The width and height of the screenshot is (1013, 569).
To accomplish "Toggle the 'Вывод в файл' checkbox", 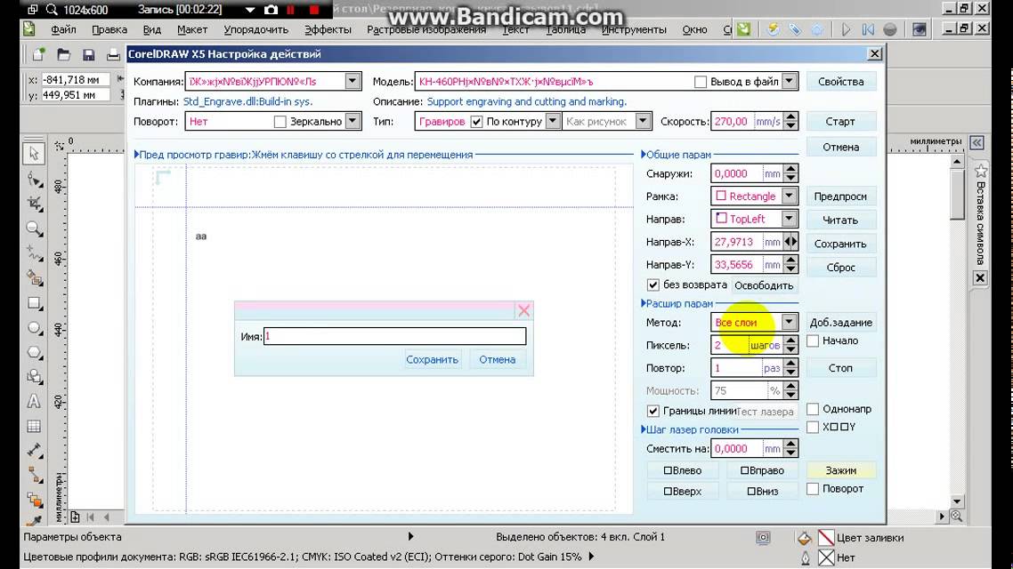I will coord(701,82).
